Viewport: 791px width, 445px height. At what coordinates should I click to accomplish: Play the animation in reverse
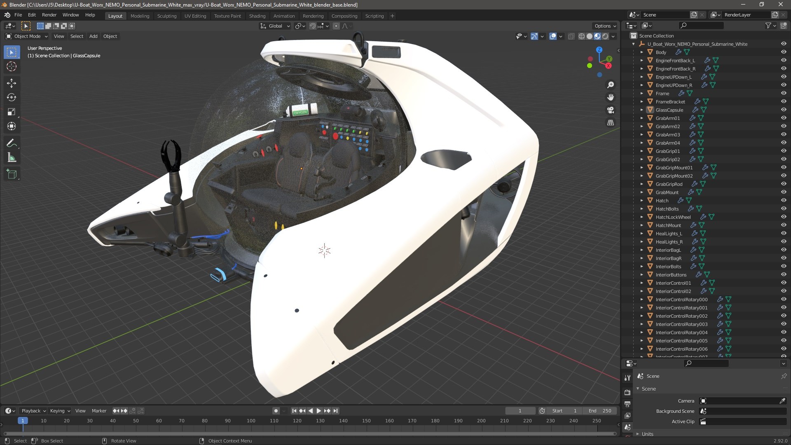click(311, 411)
